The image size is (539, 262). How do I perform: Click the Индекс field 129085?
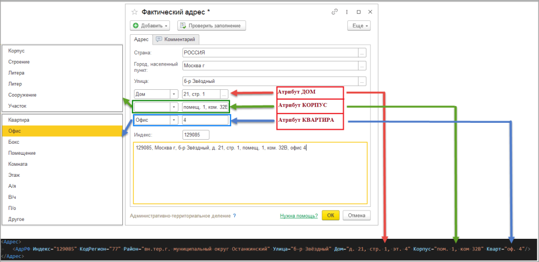pyautogui.click(x=196, y=135)
